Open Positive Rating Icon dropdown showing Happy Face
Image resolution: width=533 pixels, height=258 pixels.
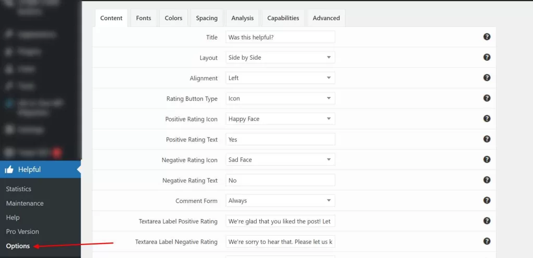pyautogui.click(x=280, y=119)
